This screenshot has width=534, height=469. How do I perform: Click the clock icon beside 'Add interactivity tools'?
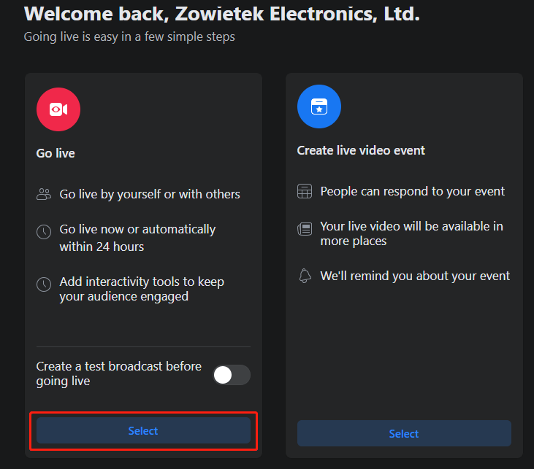click(x=44, y=284)
